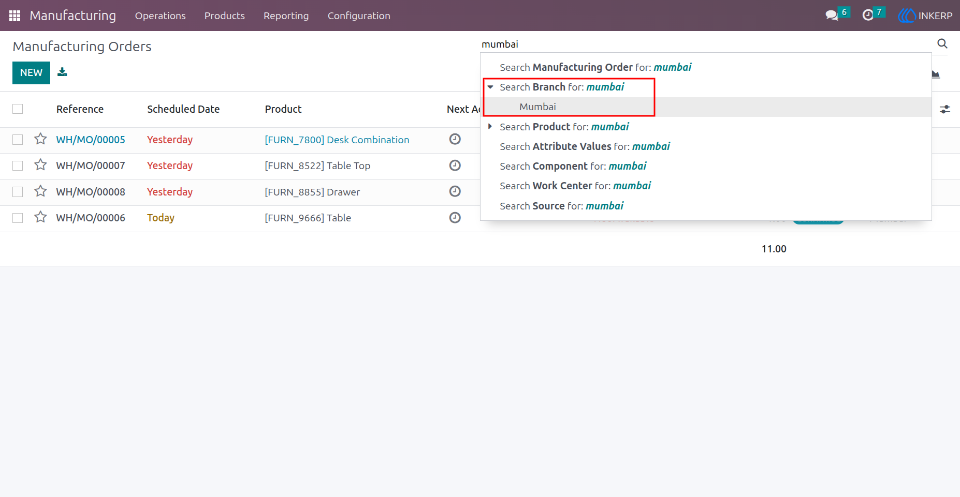Viewport: 960px width, 497px height.
Task: Star the WH/MO/00005 order as favorite
Action: pyautogui.click(x=40, y=139)
